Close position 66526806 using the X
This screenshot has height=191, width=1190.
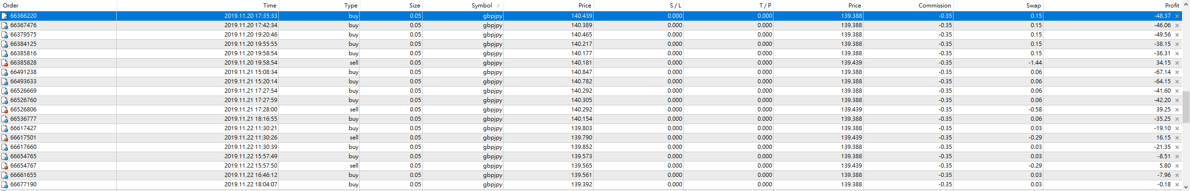1177,110
